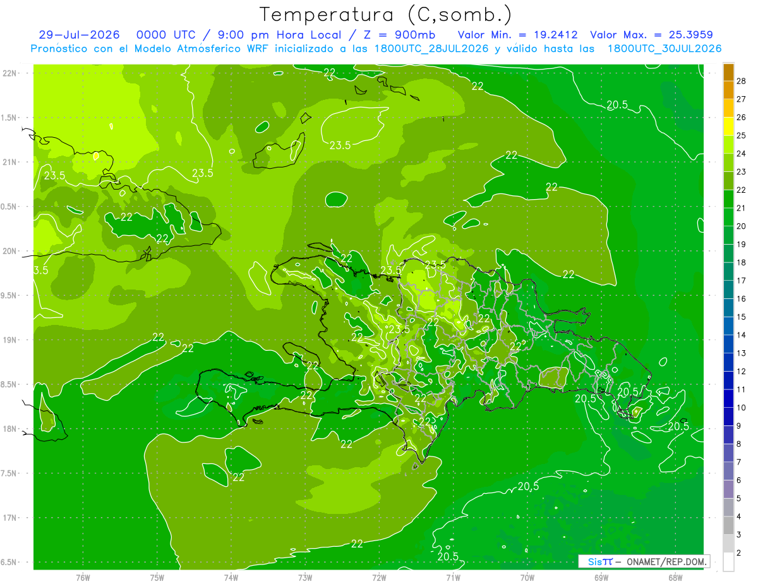Click the "18N" latitude label

10,429
